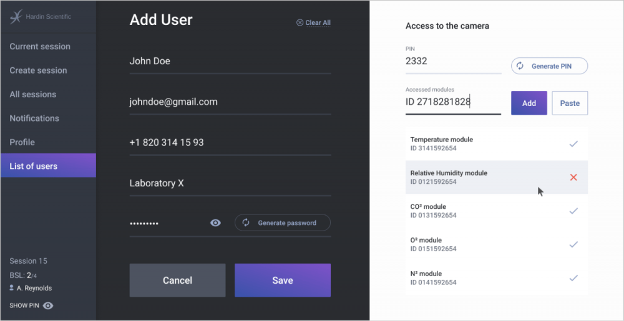Toggle Temperature module checkmark
The image size is (624, 321).
point(573,144)
